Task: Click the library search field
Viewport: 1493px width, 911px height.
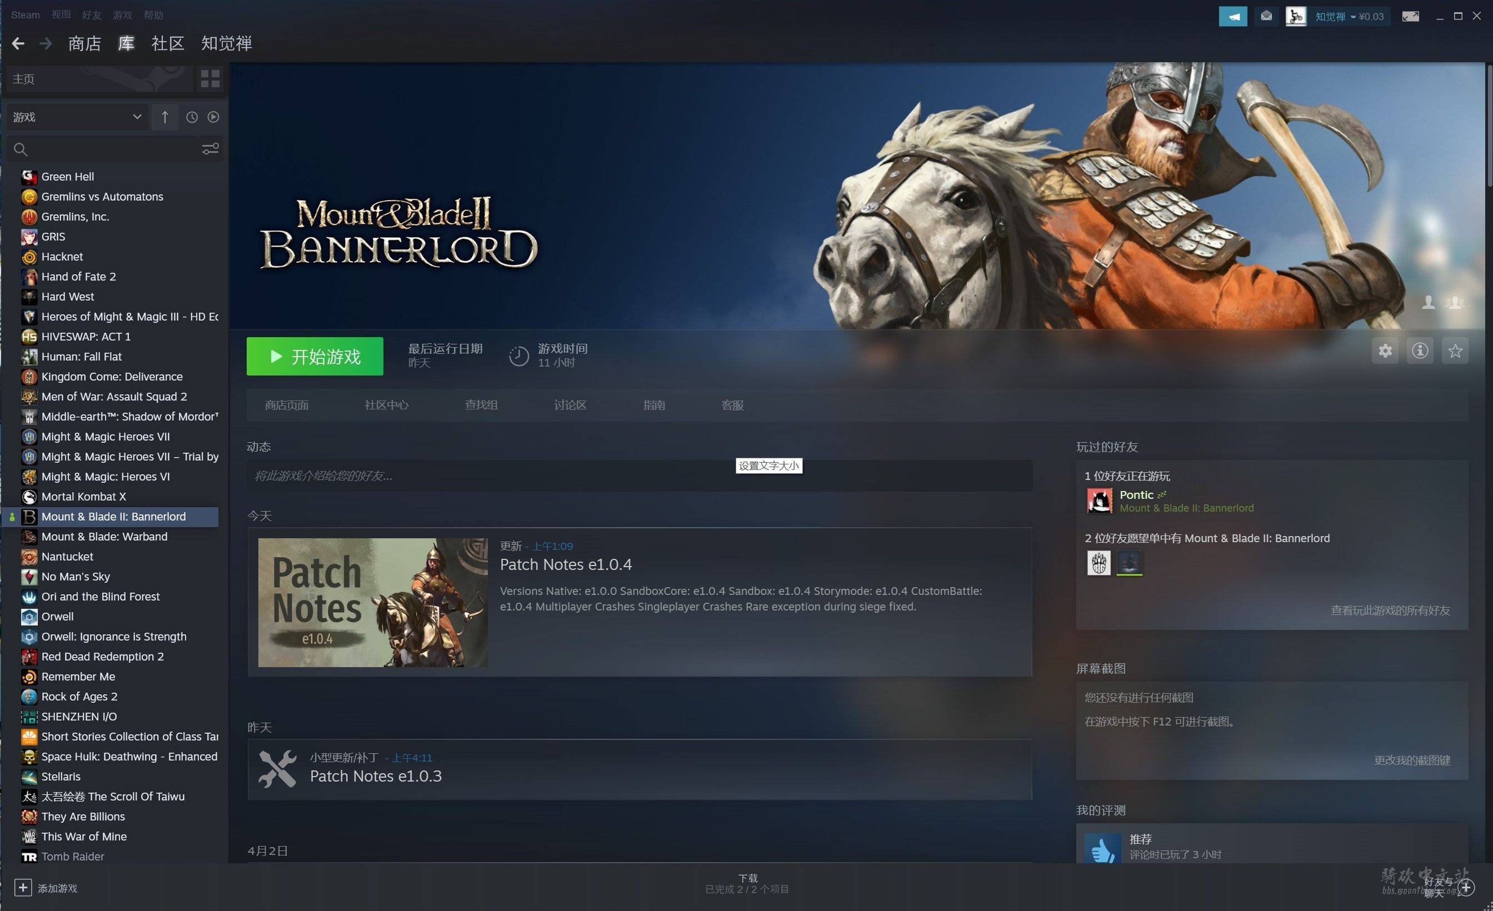Action: coord(109,149)
